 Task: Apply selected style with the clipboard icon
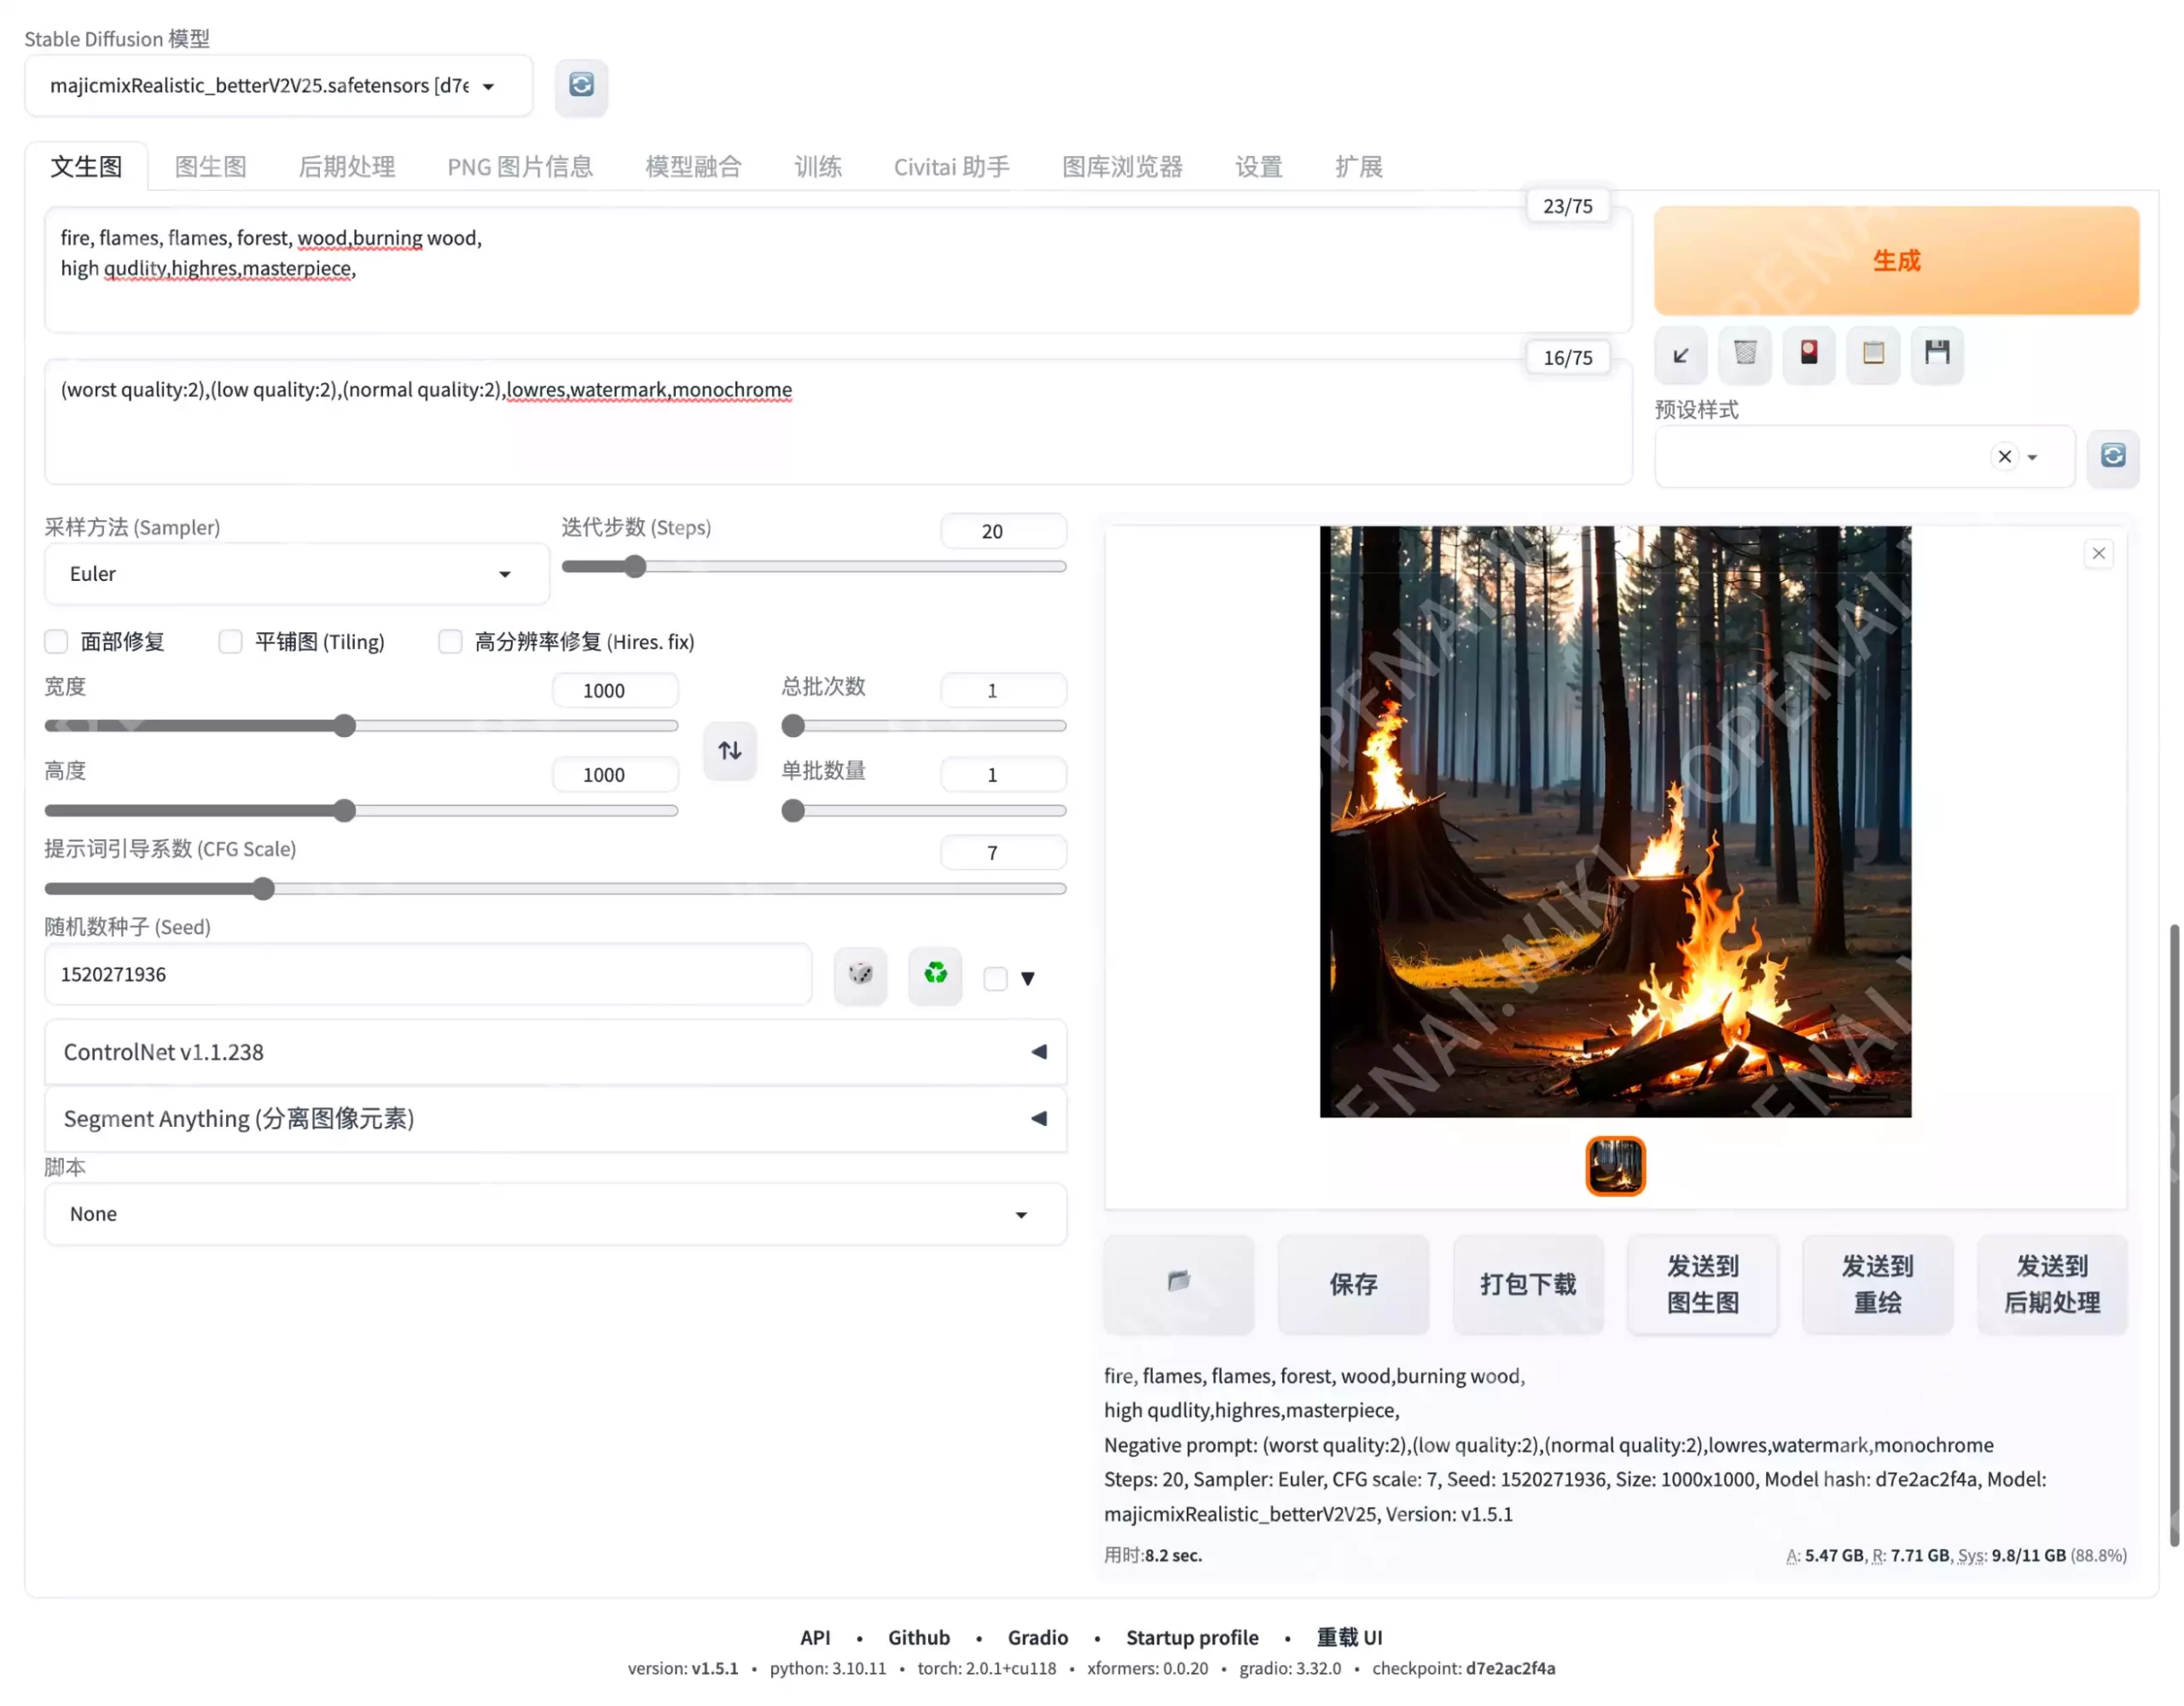[x=1873, y=354]
